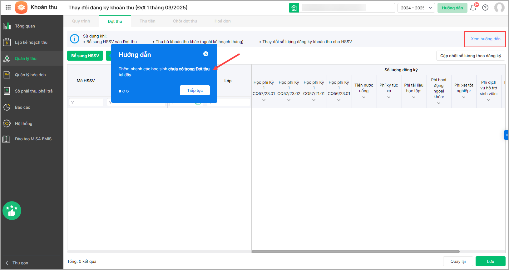Close the Hướng dẫn popup
Viewport: 509px width, 270px height.
206,54
